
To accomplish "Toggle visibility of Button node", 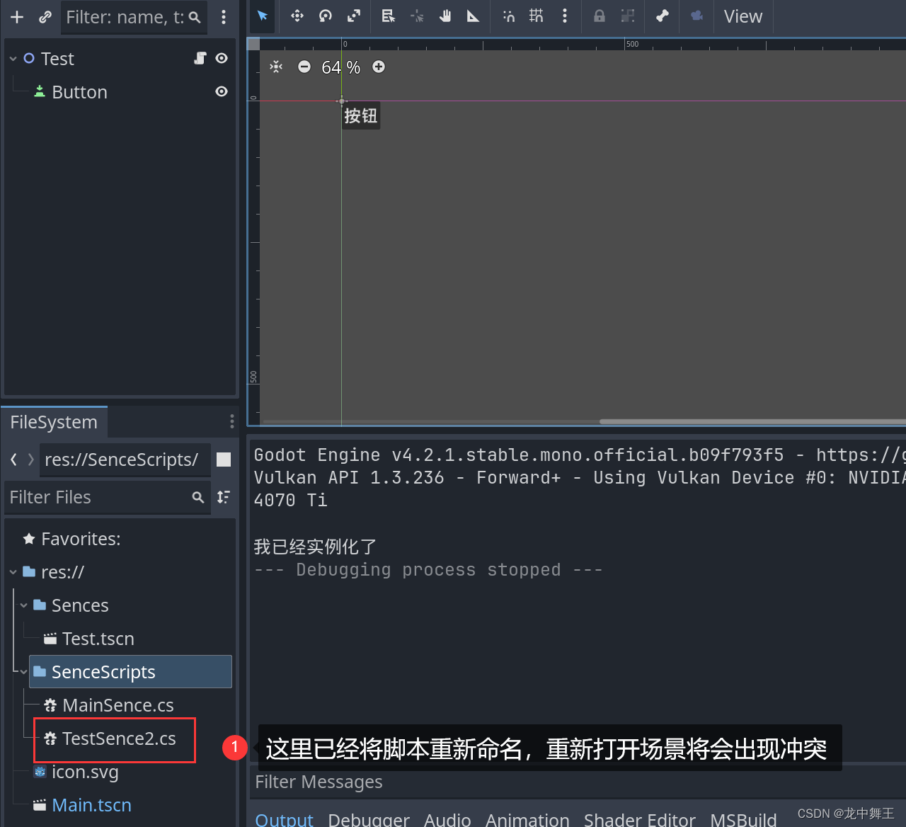I will 222,91.
